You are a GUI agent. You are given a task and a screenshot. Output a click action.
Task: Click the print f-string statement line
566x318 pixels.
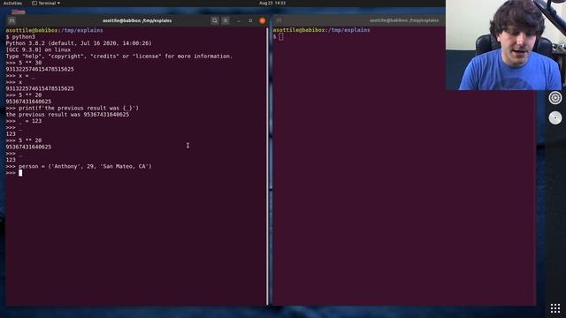click(73, 108)
